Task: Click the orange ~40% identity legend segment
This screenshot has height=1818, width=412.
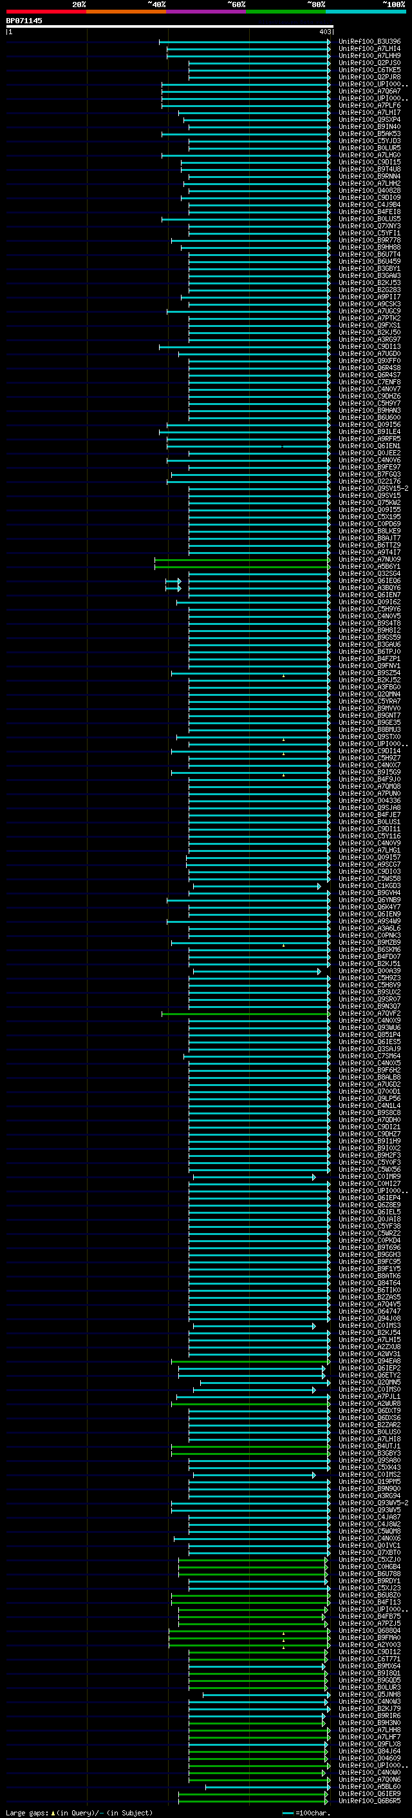Action: tap(126, 12)
